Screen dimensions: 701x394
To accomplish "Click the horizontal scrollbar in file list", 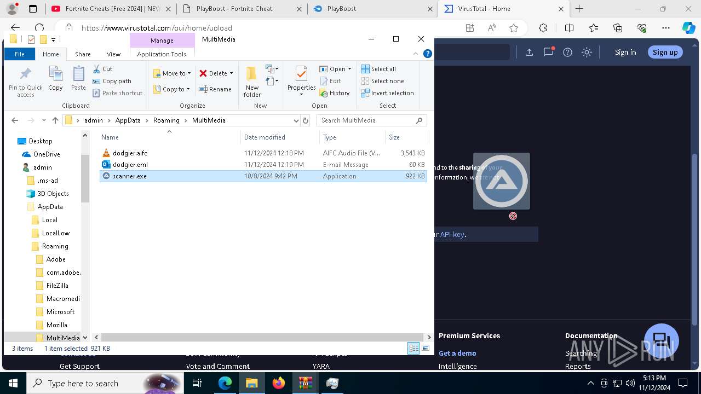I will (263, 338).
